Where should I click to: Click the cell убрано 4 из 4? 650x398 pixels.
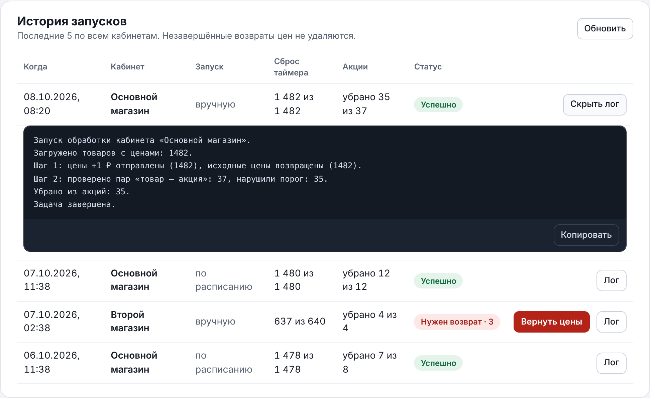[x=369, y=321]
